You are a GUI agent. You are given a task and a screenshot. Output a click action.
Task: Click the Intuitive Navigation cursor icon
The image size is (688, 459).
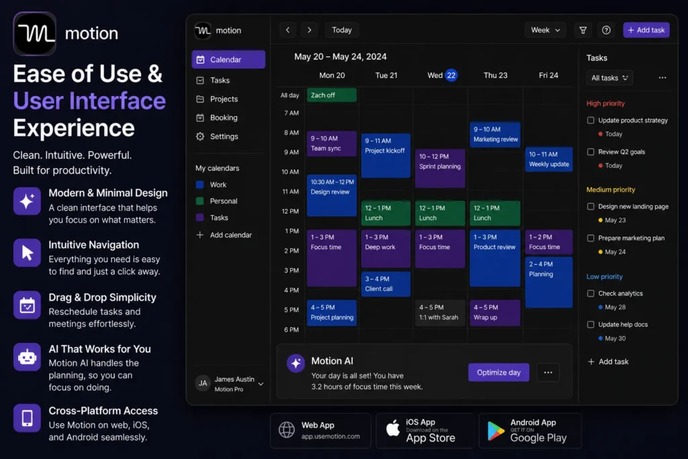(27, 253)
